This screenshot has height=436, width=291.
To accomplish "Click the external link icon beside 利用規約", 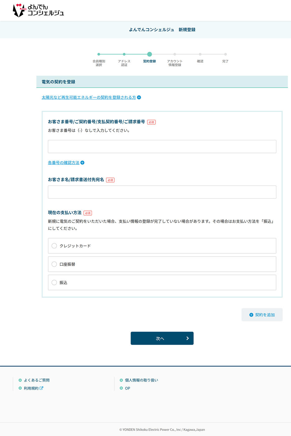I will click(42, 388).
